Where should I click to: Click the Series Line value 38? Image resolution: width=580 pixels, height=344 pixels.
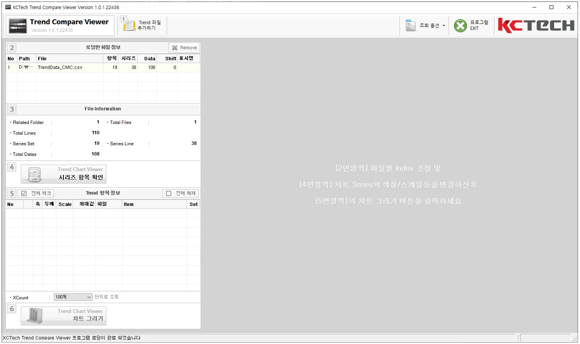coord(194,144)
